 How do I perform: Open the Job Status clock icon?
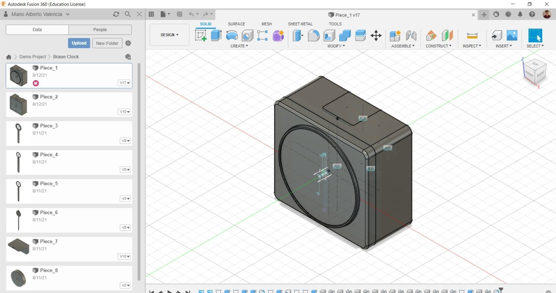point(508,14)
